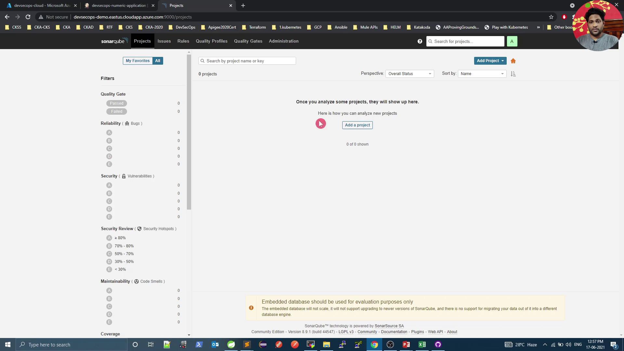
Task: Go to Quality Gates menu
Action: (x=248, y=41)
